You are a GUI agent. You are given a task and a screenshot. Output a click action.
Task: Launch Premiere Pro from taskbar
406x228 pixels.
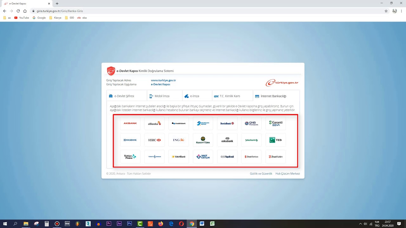(109, 224)
